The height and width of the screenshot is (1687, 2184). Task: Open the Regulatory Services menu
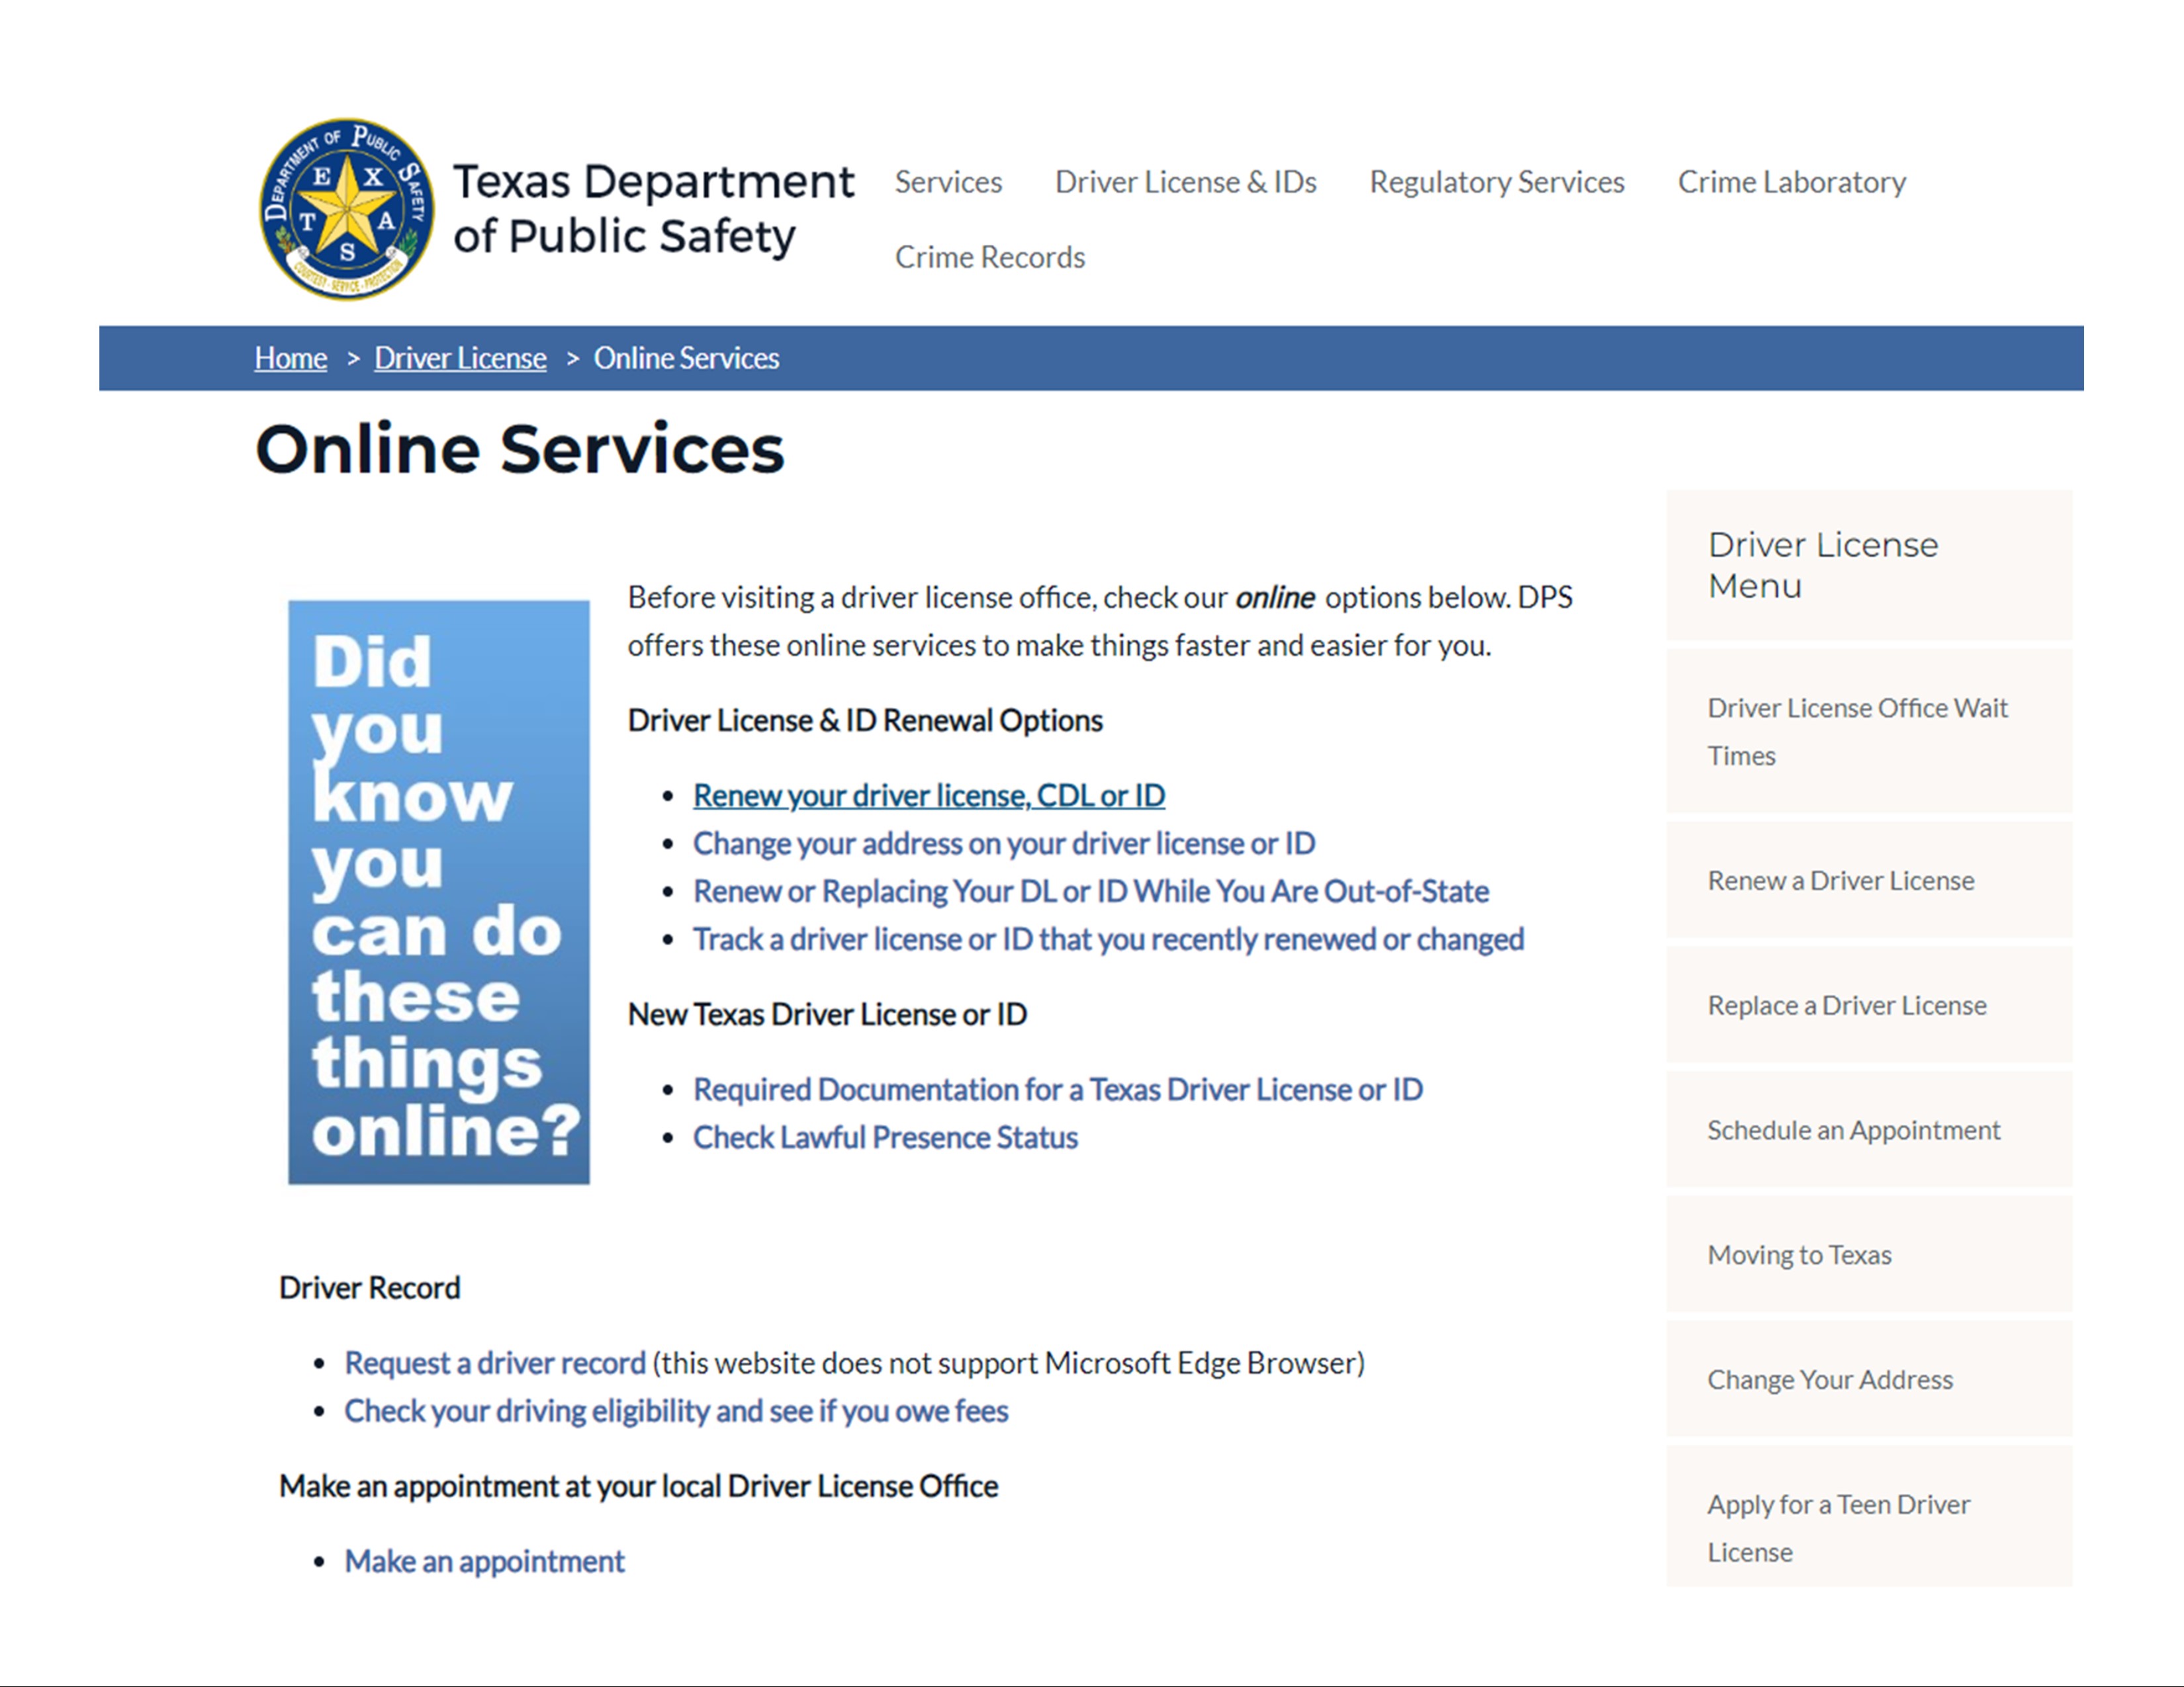click(1496, 182)
